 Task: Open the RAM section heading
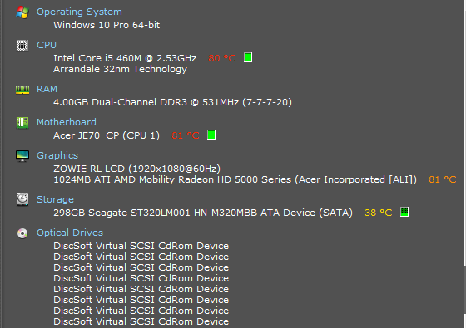tap(47, 89)
